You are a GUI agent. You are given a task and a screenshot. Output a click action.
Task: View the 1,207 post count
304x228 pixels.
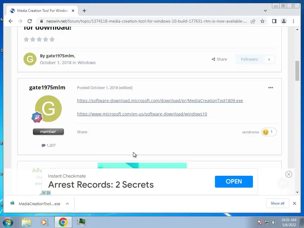coord(48,145)
